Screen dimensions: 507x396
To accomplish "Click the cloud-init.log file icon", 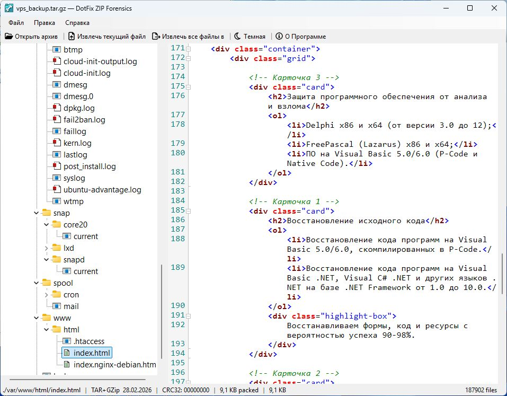I will 57,73.
